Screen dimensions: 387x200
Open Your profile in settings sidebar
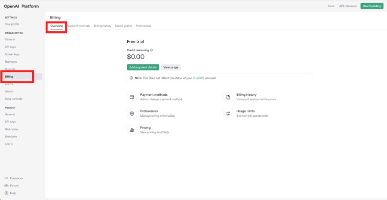(x=12, y=24)
